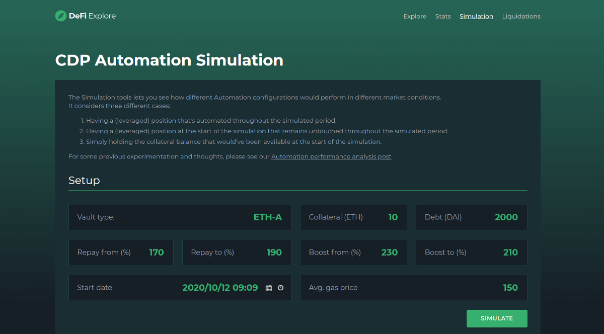The width and height of the screenshot is (604, 334).
Task: Click the Repay from (%) label
Action: [104, 253]
